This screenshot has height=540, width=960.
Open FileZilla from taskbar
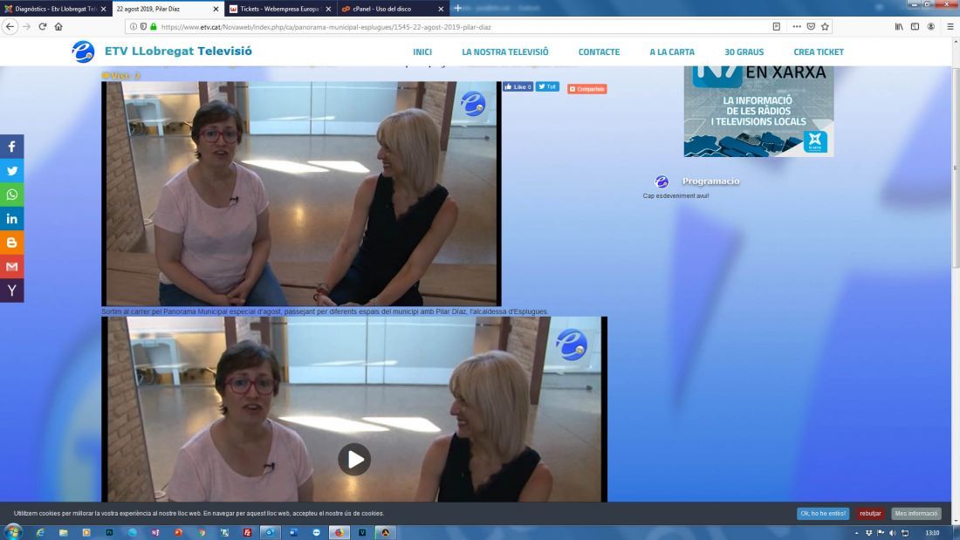click(x=247, y=533)
